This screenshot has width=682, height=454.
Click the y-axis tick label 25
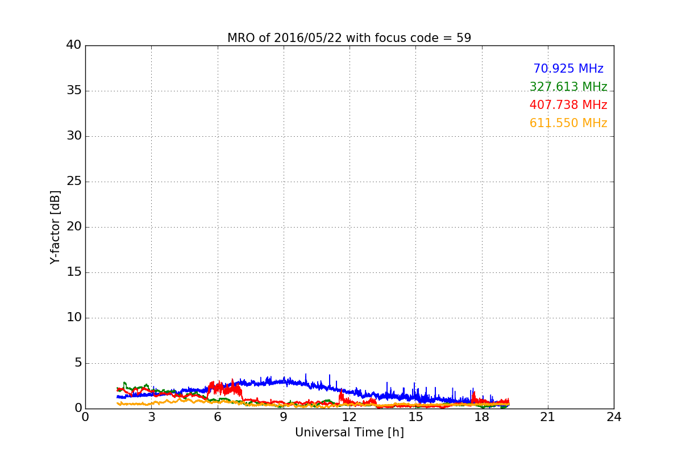[74, 182]
